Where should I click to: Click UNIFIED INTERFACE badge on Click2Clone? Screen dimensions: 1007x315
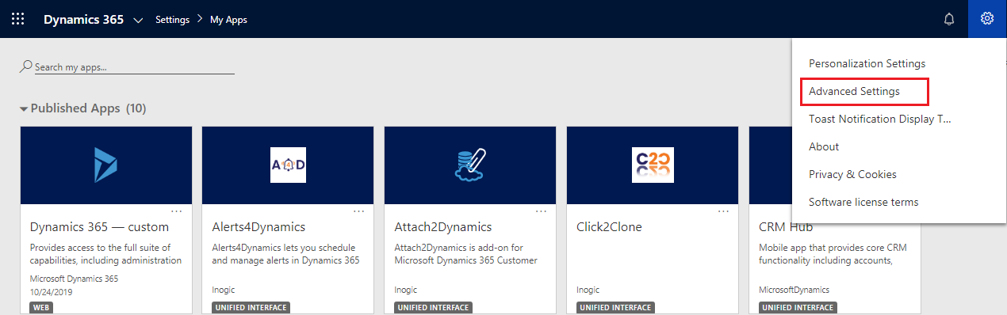tap(615, 307)
